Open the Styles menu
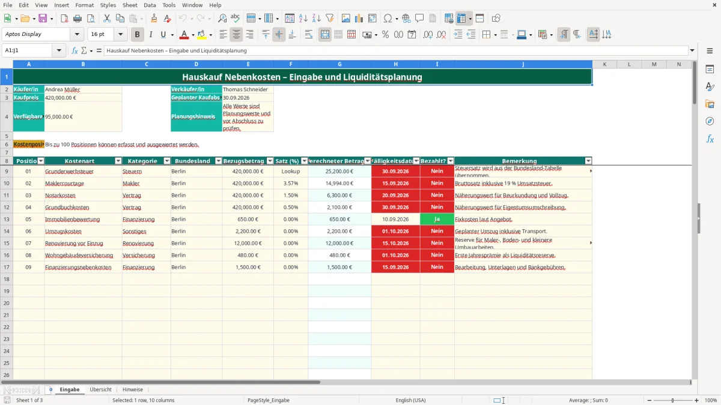This screenshot has height=405, width=721. [x=108, y=5]
